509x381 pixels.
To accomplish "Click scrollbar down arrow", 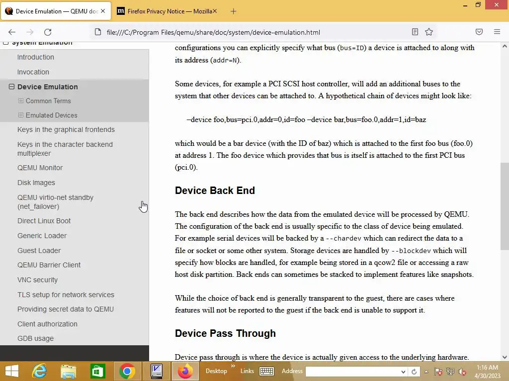I will click(505, 357).
